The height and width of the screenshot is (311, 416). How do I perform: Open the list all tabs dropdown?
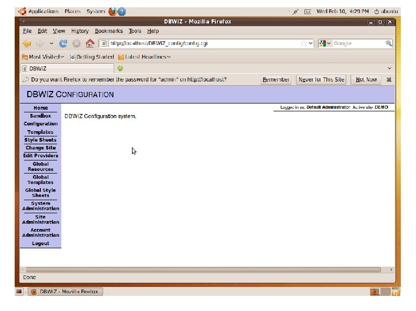(x=389, y=68)
